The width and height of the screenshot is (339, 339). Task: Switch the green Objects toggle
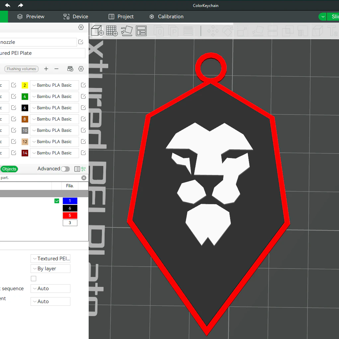[x=9, y=169]
